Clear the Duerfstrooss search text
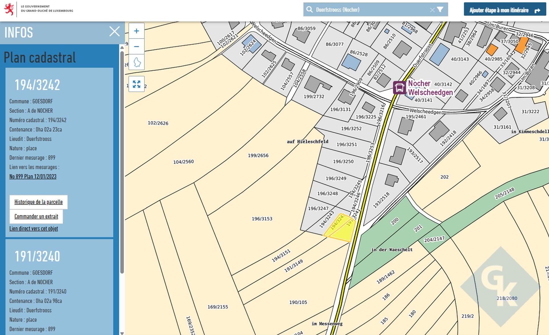 [432, 10]
